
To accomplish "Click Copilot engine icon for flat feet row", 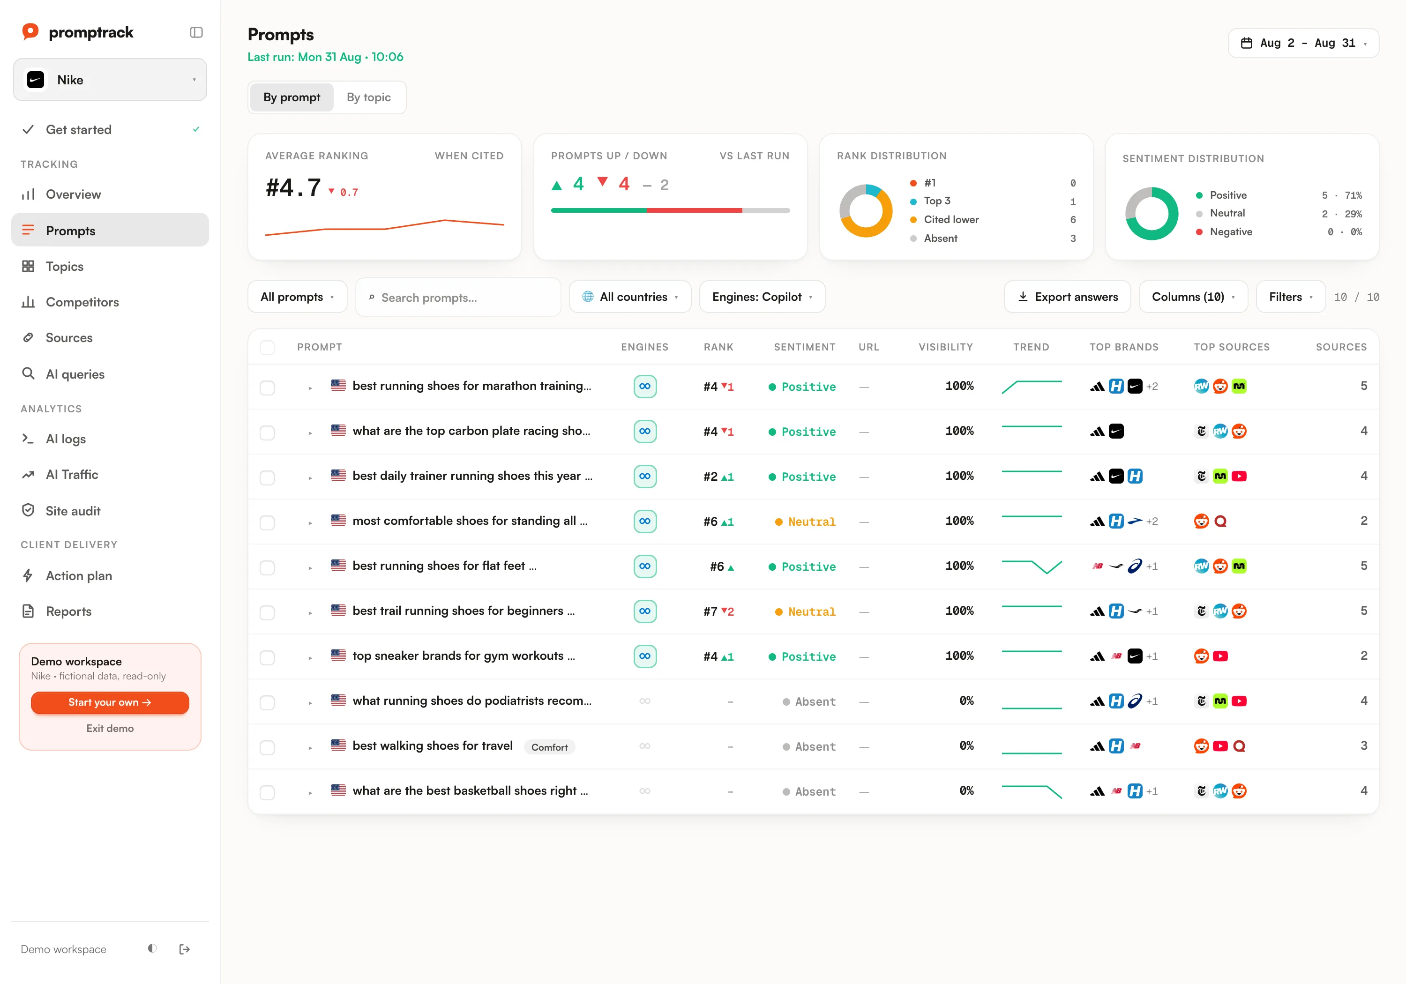I will click(645, 567).
